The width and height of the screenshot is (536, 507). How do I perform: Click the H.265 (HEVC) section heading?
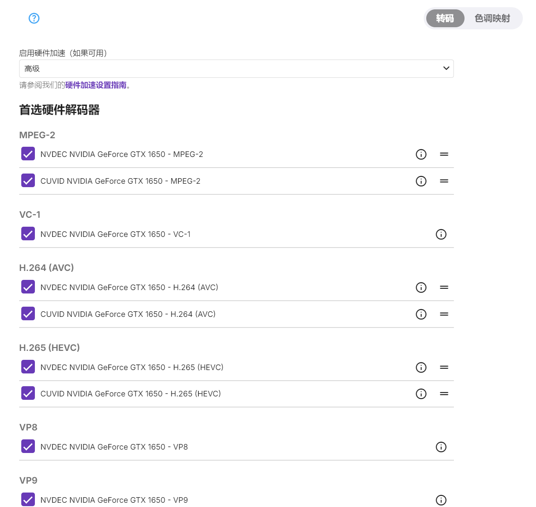point(49,348)
